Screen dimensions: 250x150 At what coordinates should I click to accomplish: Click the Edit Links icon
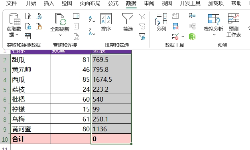click(x=76, y=37)
